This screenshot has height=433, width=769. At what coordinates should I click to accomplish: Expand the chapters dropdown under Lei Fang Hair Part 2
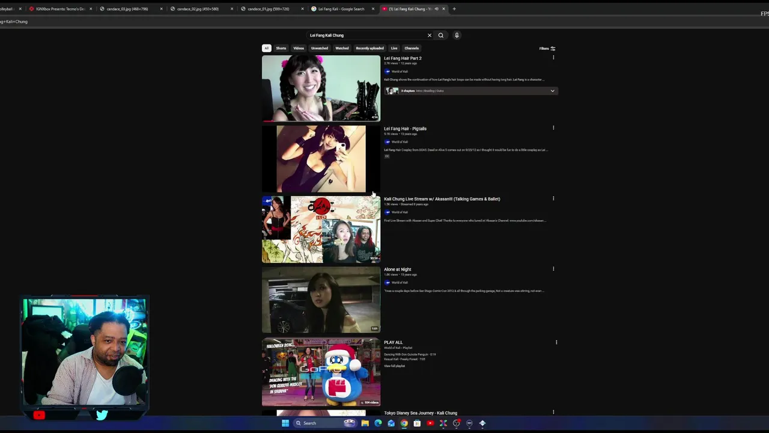pos(552,91)
